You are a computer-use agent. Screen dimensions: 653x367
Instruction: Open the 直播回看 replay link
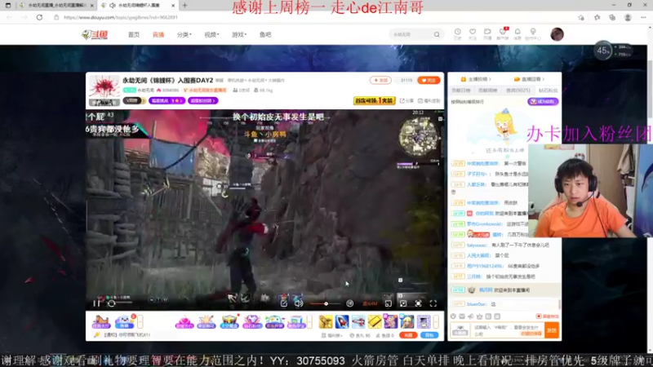529,79
